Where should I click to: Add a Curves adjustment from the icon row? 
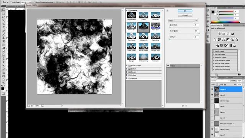pyautogui.click(x=228, y=34)
